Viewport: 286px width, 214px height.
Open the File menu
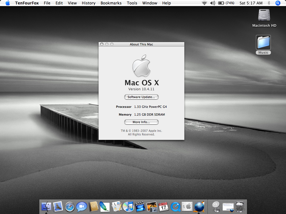pos(47,3)
